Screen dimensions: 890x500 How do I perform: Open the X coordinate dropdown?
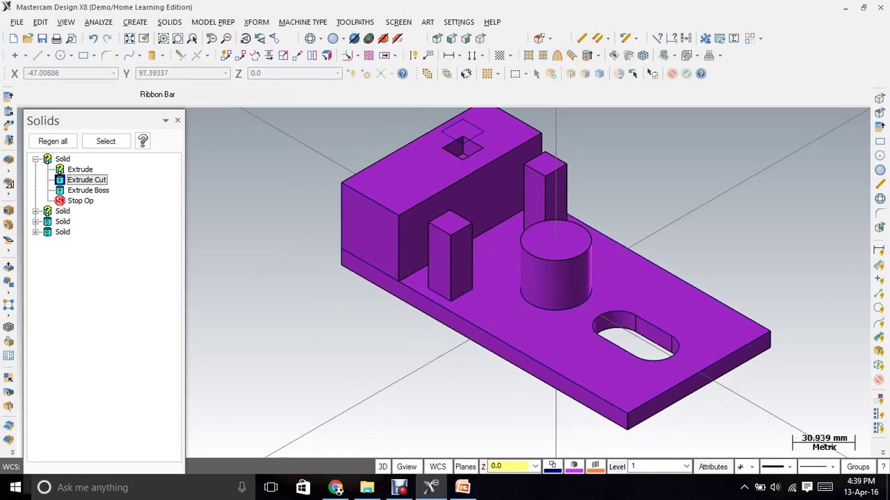(x=113, y=73)
